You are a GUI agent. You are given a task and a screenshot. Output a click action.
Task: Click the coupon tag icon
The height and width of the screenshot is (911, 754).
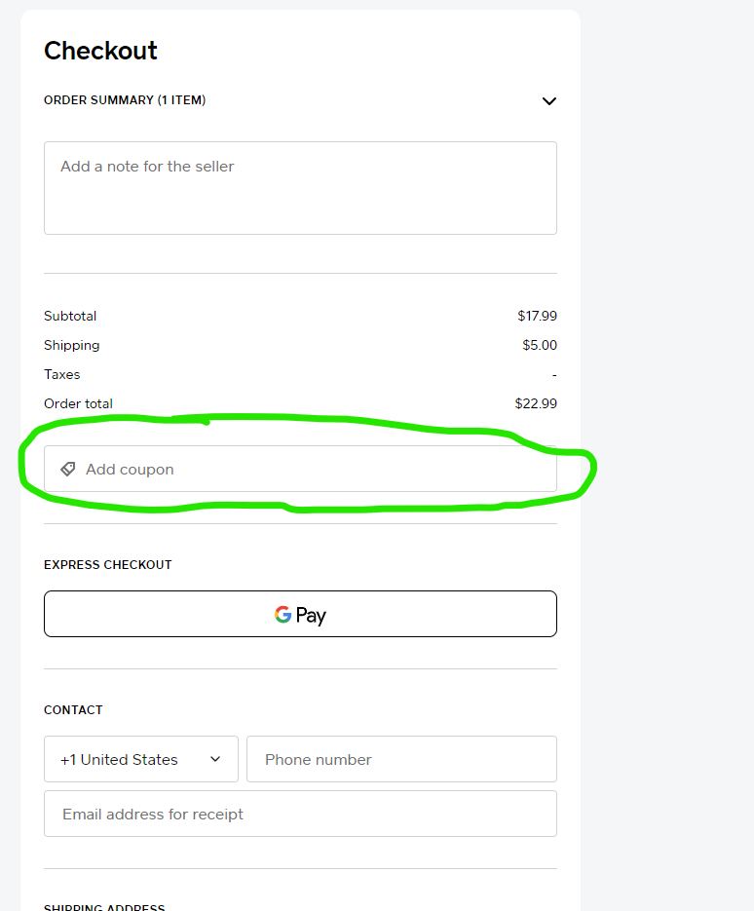click(x=68, y=470)
